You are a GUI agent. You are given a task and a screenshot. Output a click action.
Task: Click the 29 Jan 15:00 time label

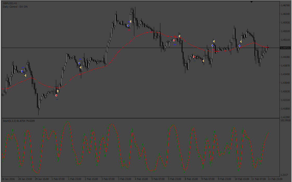42,179
